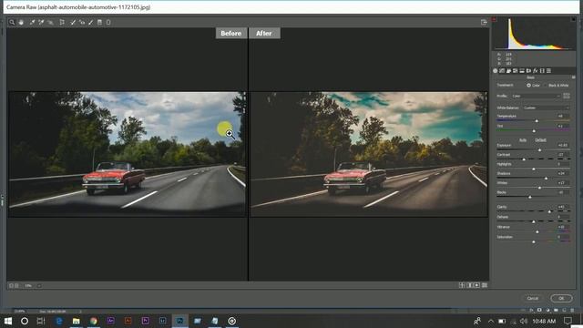Adjust the Exposure slider
Screen dimensions: 583x328
(x=540, y=149)
